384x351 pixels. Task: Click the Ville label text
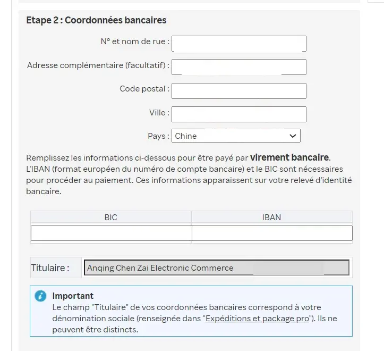click(x=159, y=113)
